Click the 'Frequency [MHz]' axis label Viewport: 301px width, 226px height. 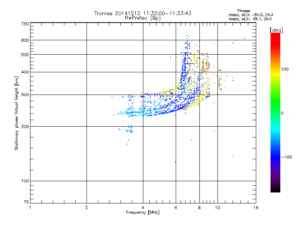(143, 212)
